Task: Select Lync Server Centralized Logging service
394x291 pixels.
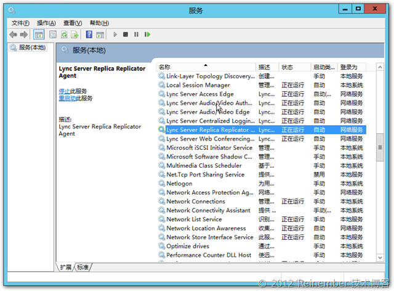Action: tap(262, 121)
